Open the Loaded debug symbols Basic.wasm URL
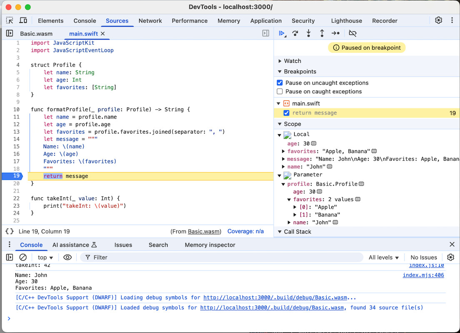460x333 pixels. (x=272, y=308)
